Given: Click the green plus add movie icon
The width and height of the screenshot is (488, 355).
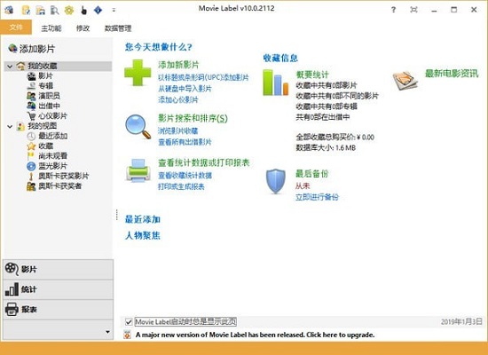Looking at the screenshot, I should point(138,73).
